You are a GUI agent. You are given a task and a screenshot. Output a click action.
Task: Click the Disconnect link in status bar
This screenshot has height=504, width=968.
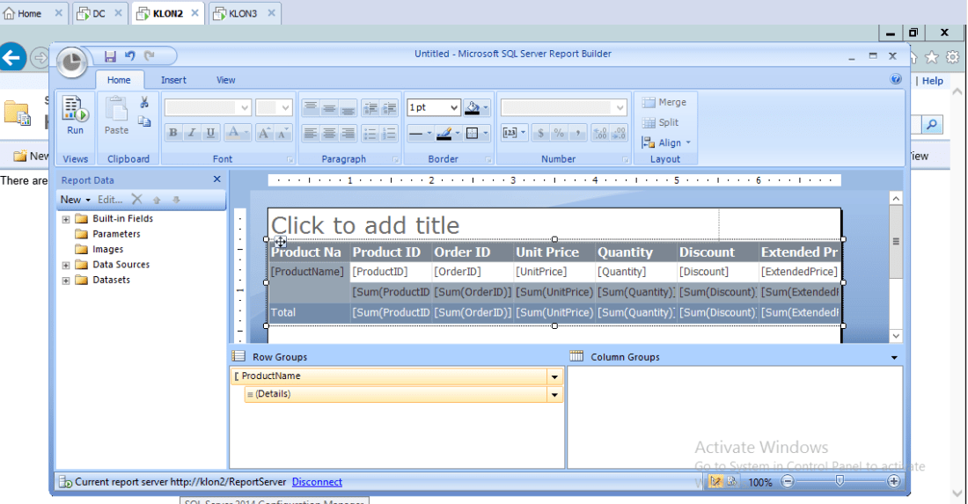[x=317, y=482]
